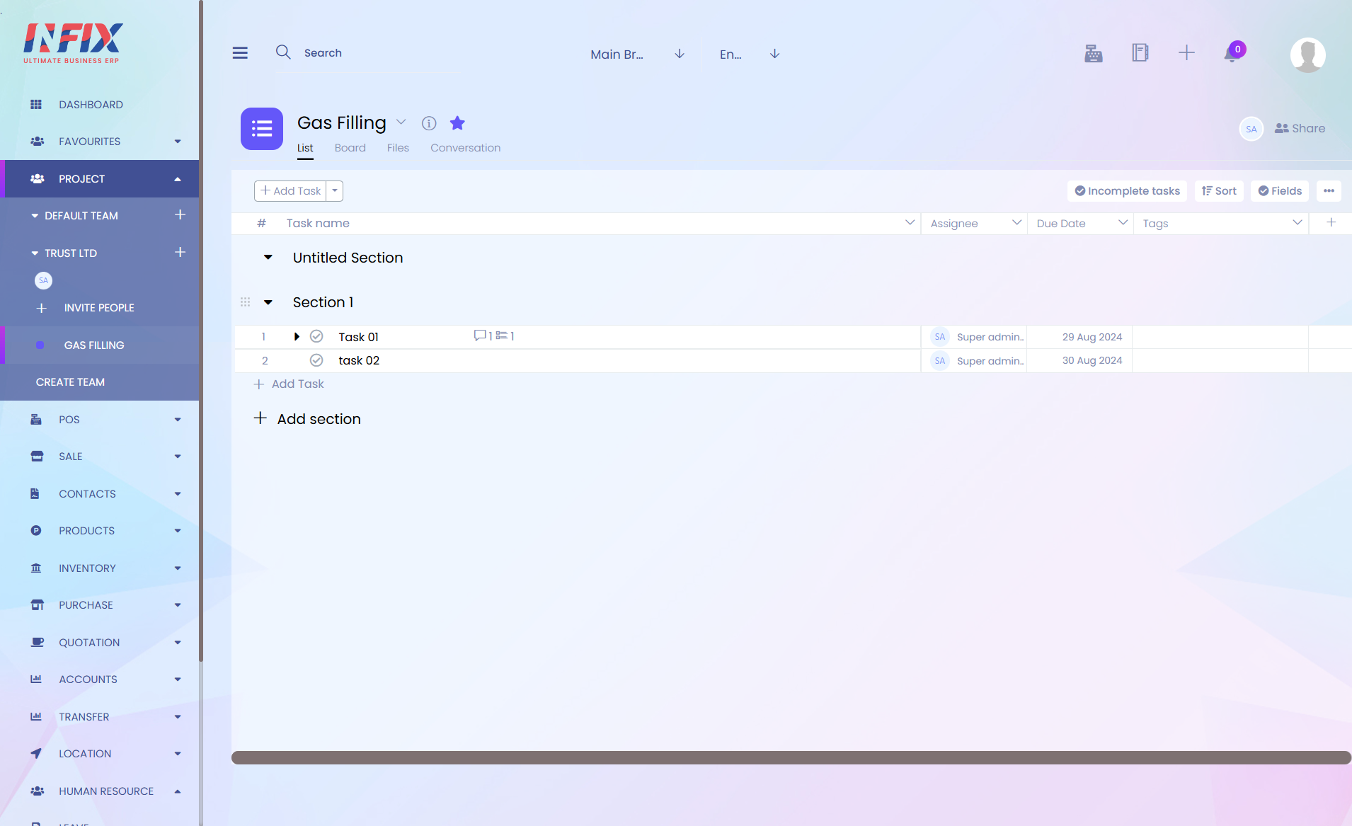Click the SA avatar under Trust Ltd
This screenshot has height=826, width=1352.
pyautogui.click(x=43, y=280)
